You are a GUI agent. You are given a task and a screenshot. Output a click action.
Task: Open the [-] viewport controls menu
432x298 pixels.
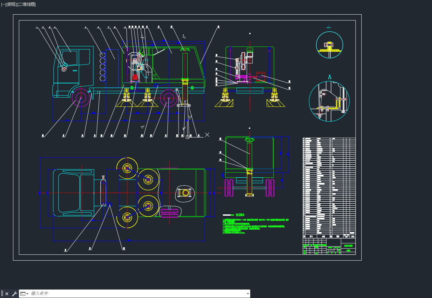click(x=4, y=5)
